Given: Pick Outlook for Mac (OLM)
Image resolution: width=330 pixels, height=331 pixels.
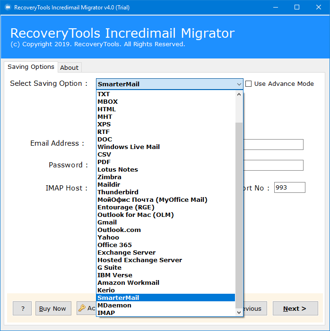Looking at the screenshot, I should coord(166,215).
